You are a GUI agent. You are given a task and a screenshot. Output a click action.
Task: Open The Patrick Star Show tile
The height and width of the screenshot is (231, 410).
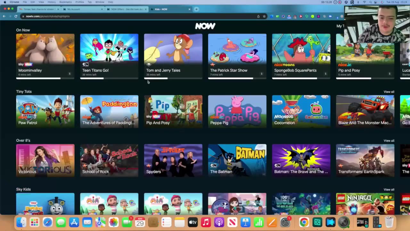pyautogui.click(x=237, y=56)
